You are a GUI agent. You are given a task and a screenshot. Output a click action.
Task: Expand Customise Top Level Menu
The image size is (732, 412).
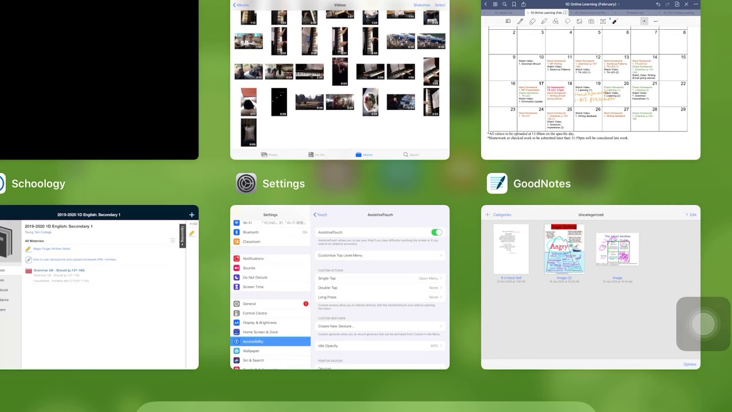(x=380, y=255)
